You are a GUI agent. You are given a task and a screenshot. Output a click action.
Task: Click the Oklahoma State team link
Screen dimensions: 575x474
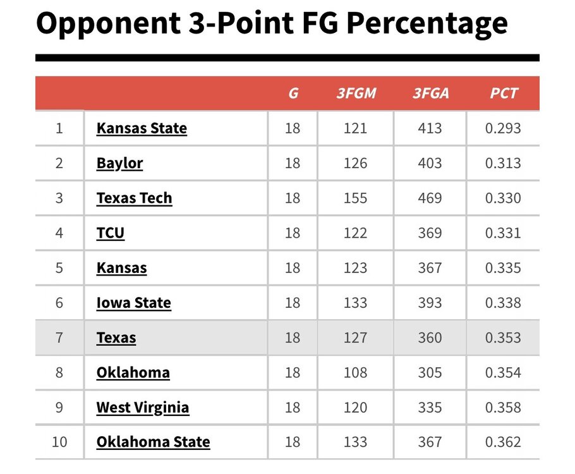[x=153, y=442]
